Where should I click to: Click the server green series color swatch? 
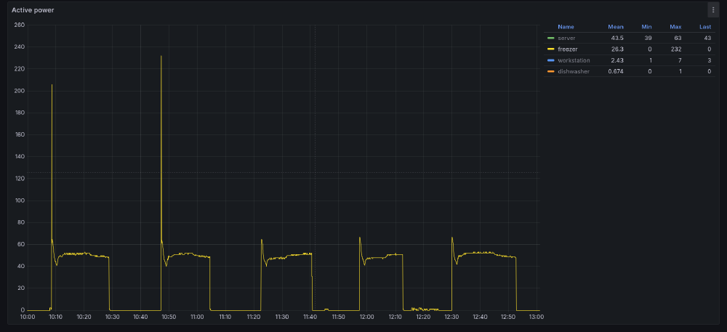point(551,38)
